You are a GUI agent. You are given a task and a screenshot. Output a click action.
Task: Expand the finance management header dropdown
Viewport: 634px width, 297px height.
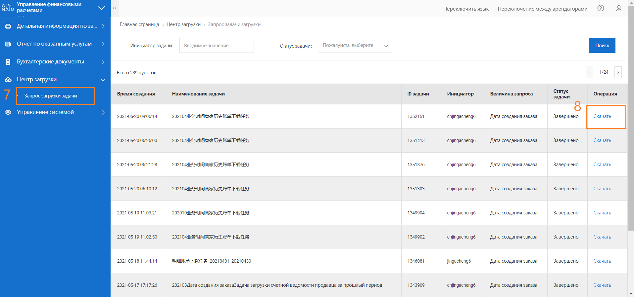coord(102,8)
